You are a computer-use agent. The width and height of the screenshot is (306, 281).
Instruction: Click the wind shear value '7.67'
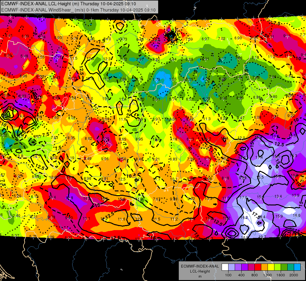(157, 199)
